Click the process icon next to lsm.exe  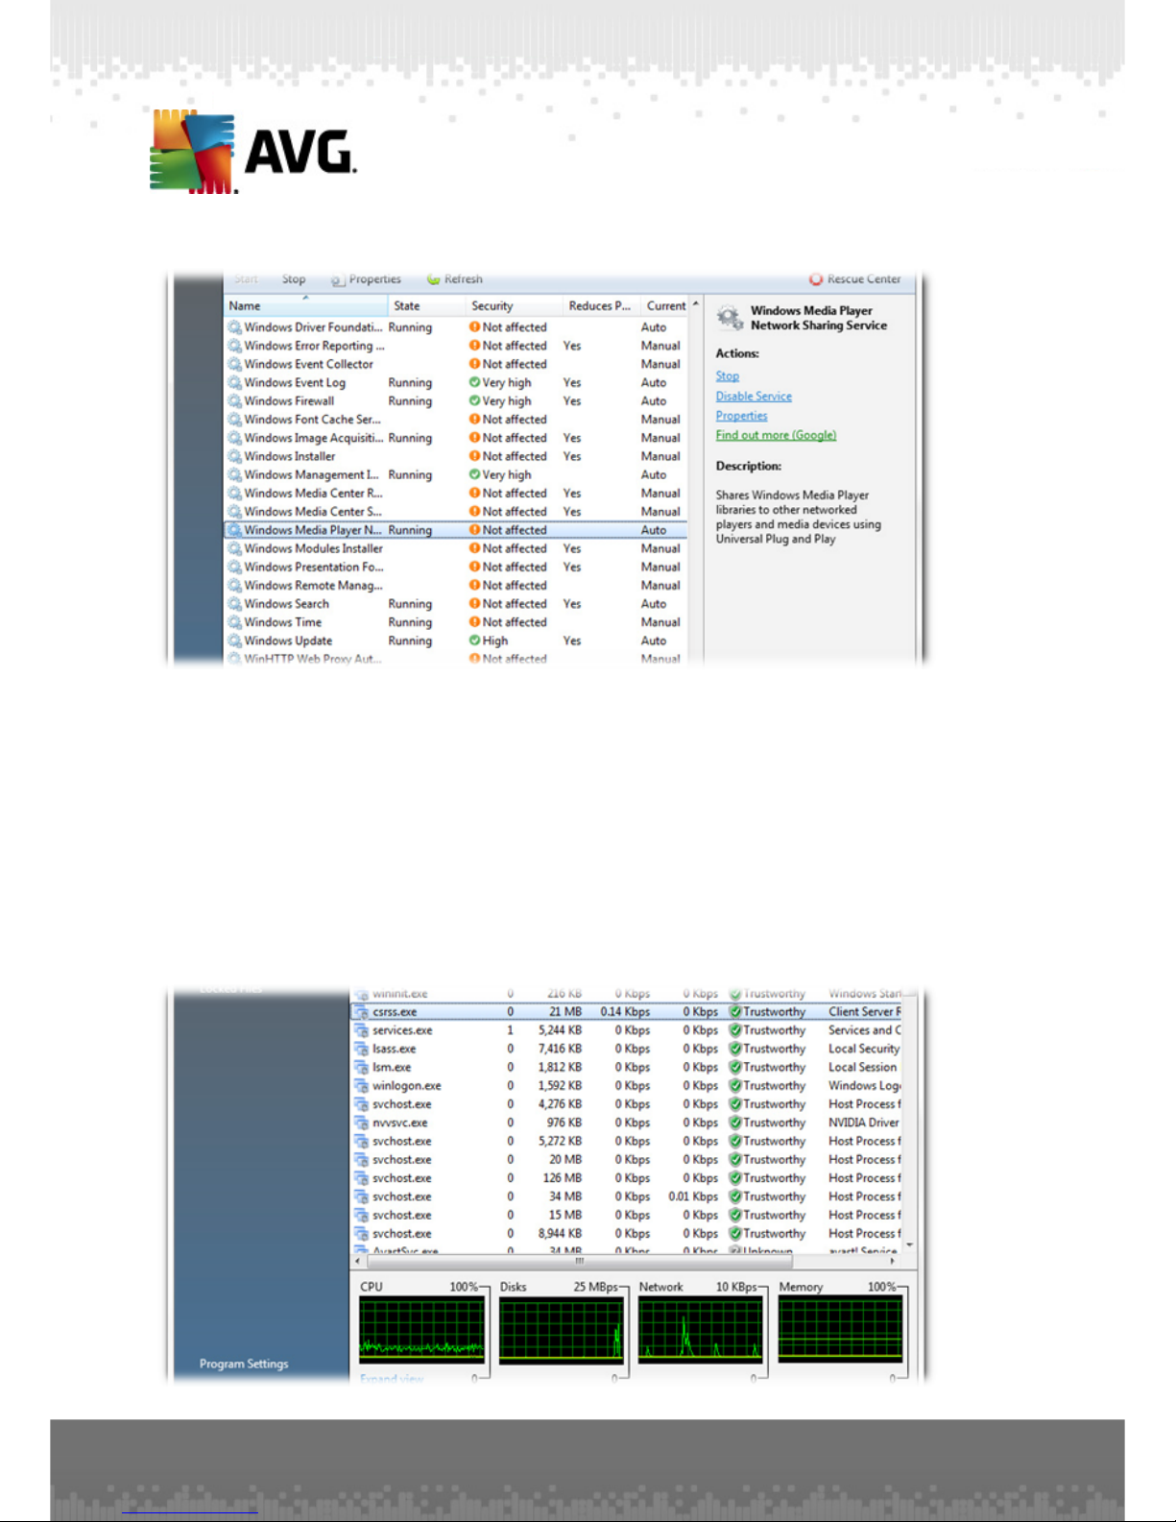click(x=361, y=1067)
